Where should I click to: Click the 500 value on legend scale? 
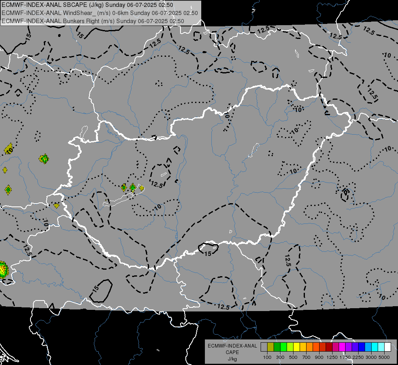tap(293, 357)
